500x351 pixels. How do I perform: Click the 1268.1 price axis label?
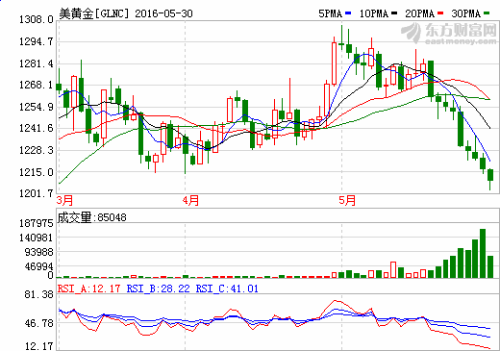37,86
